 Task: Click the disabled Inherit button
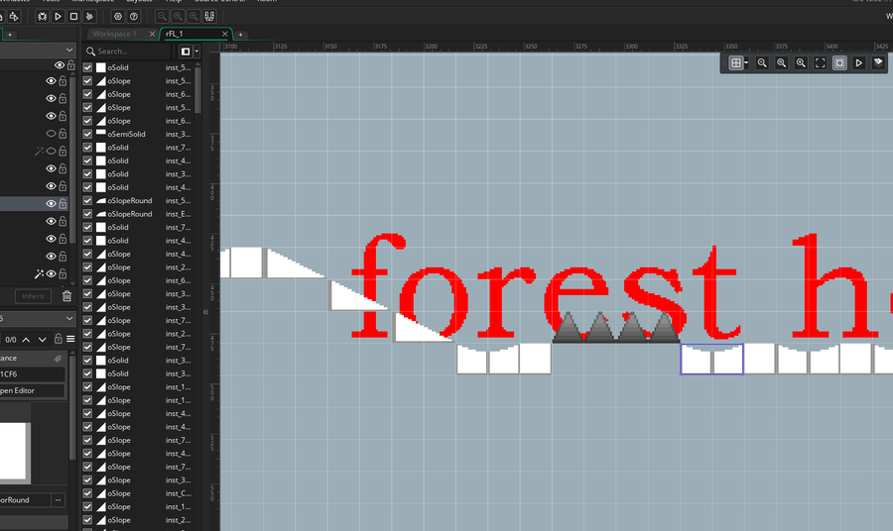[33, 296]
